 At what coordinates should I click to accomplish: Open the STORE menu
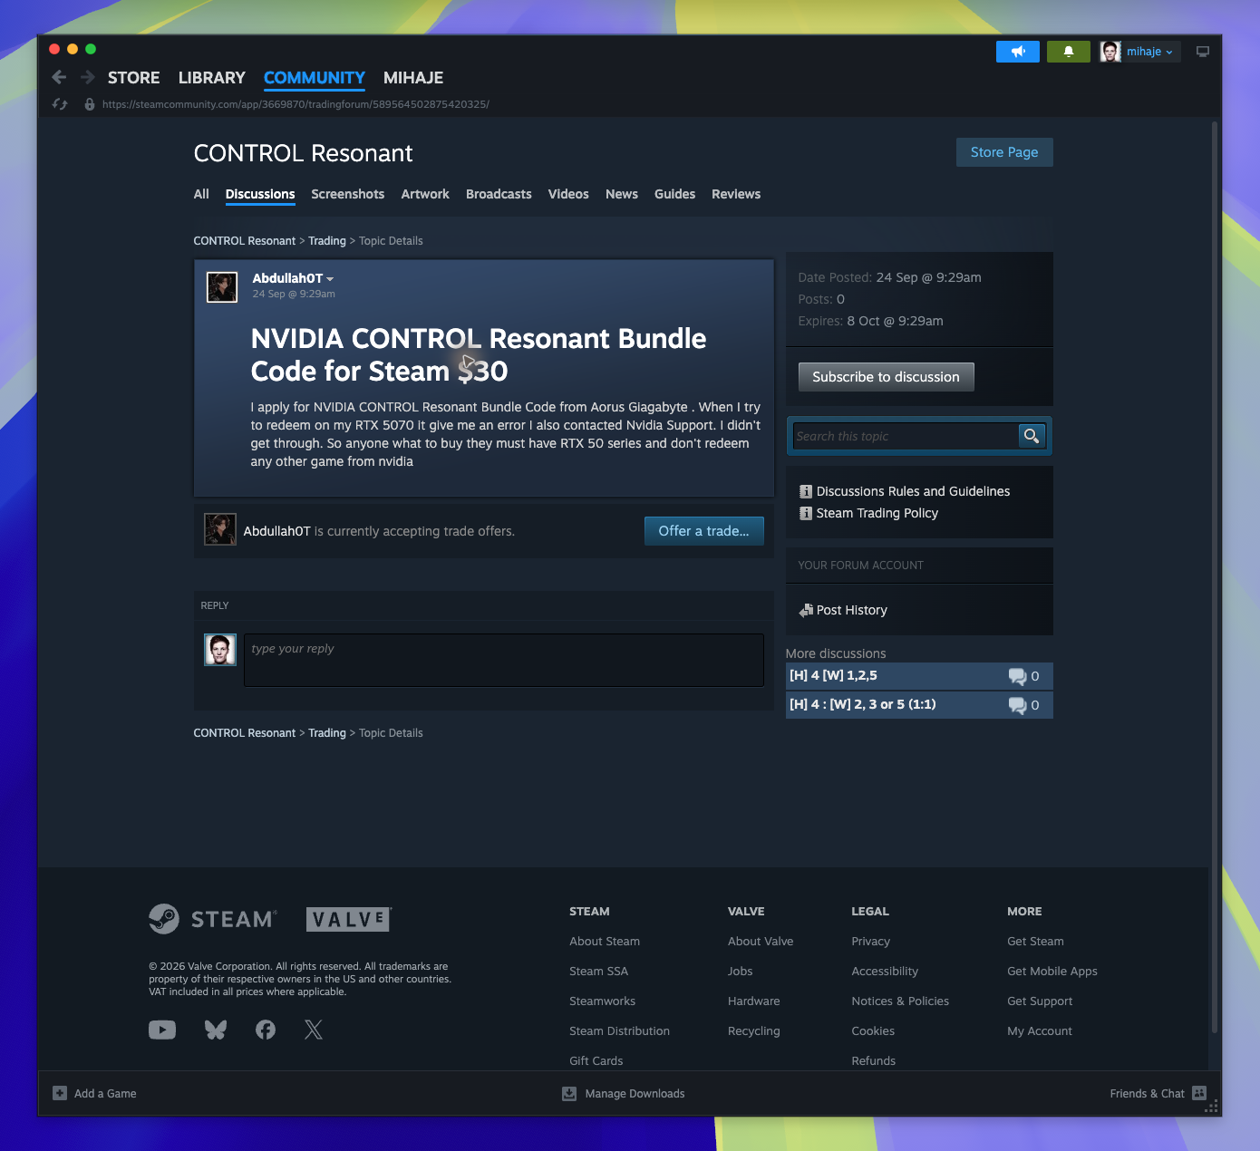[x=133, y=78]
